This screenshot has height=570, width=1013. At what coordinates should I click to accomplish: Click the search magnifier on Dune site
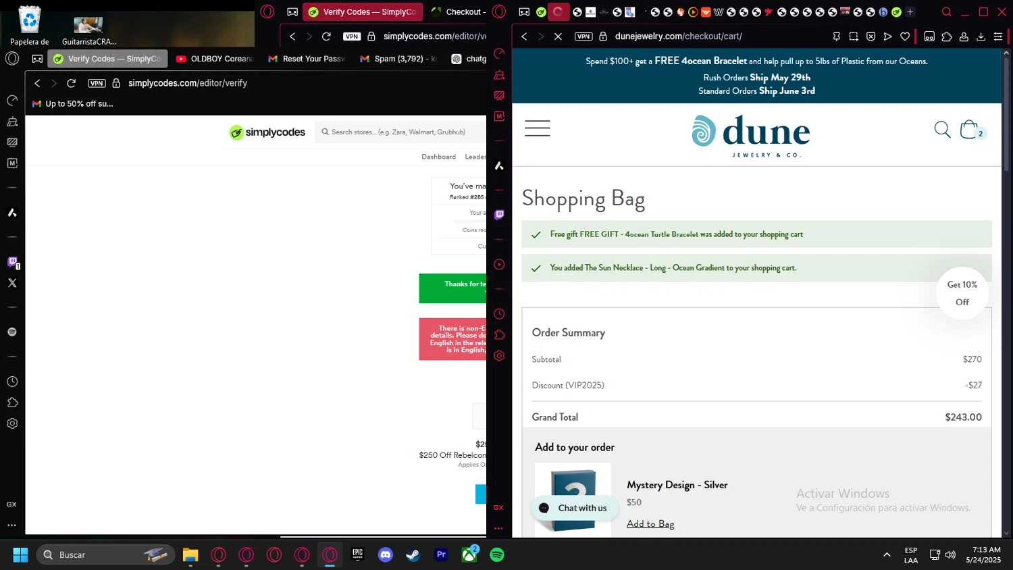point(942,129)
